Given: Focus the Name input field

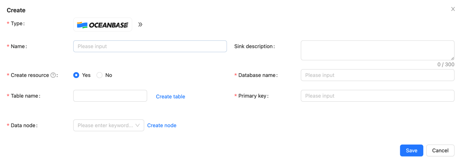Looking at the screenshot, I should pos(150,46).
